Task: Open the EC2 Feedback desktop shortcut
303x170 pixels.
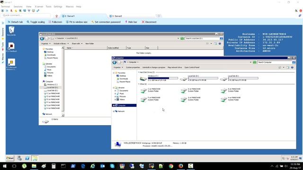Action: click(11, 47)
